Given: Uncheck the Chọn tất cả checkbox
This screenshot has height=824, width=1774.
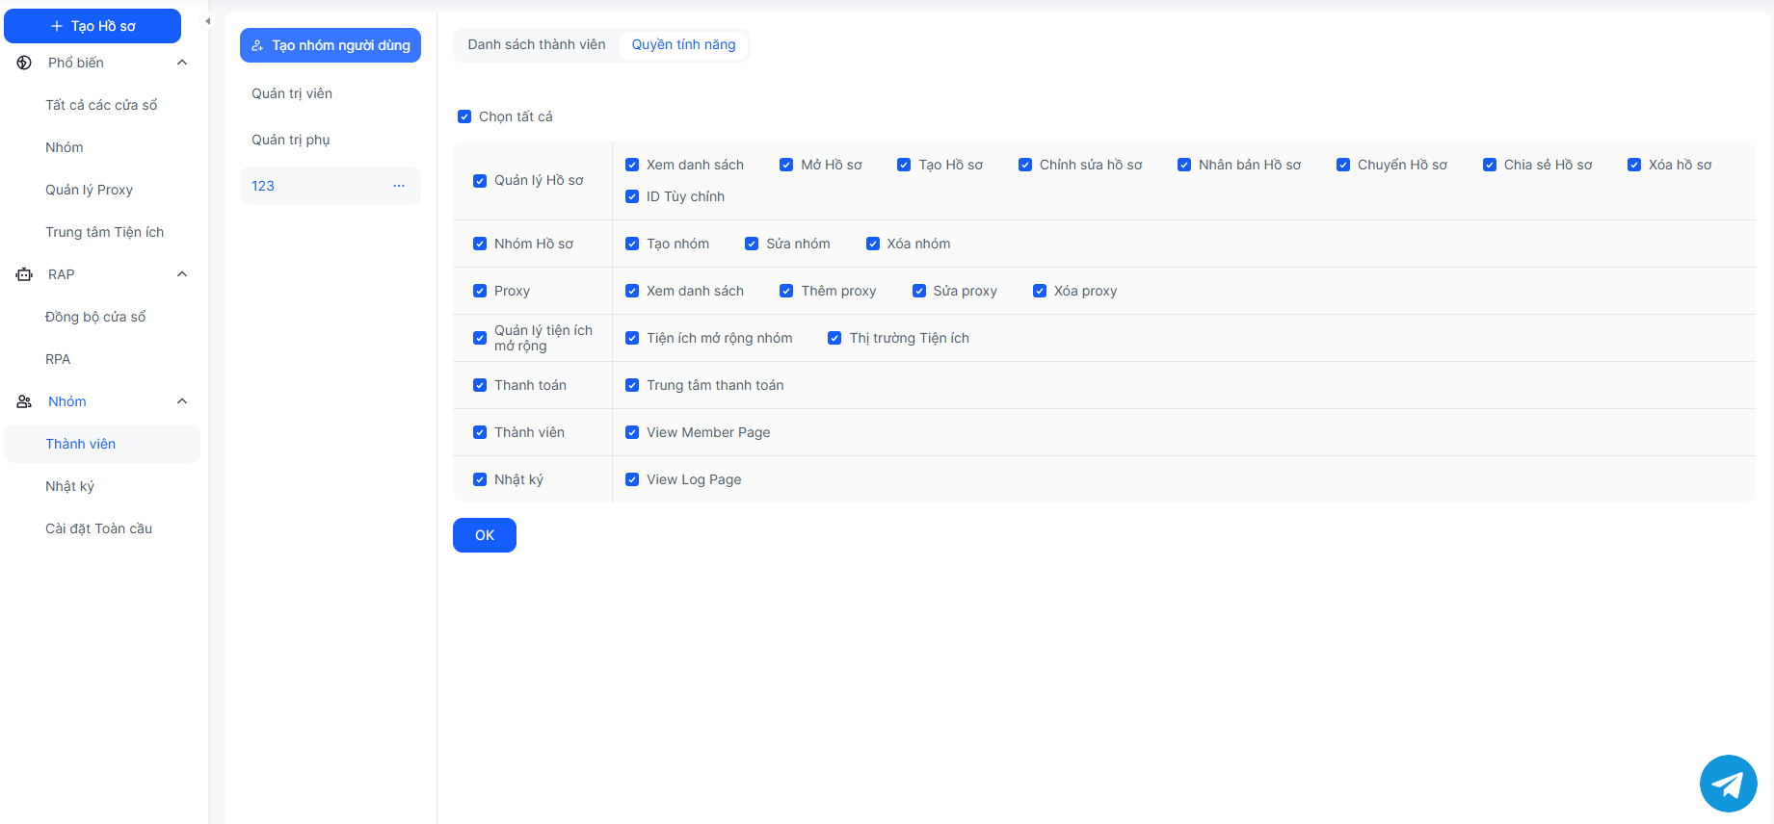Looking at the screenshot, I should pos(464,116).
